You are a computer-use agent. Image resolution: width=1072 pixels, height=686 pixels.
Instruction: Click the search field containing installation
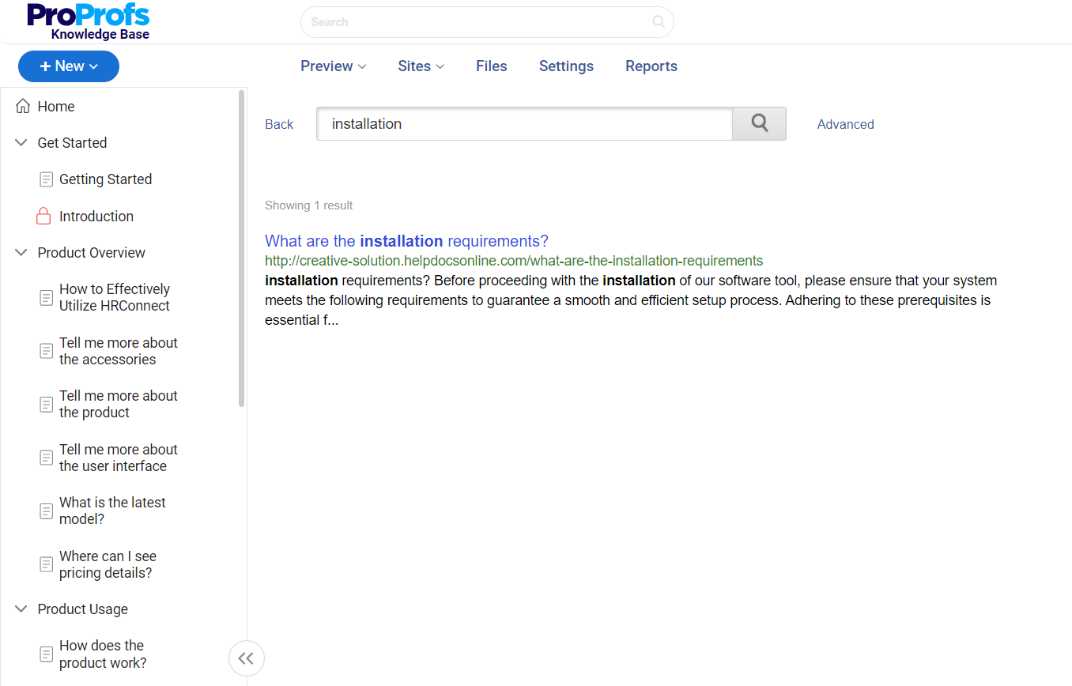tap(525, 123)
